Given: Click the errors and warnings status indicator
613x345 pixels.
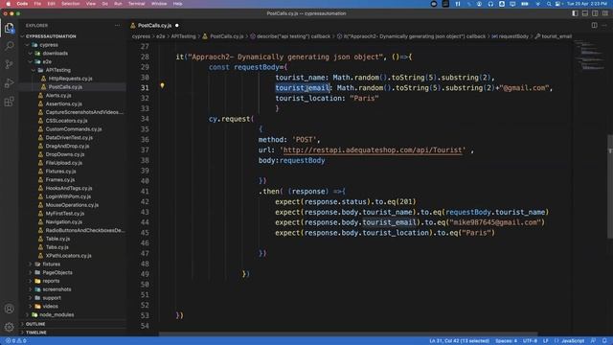Looking at the screenshot, I should click(15, 341).
